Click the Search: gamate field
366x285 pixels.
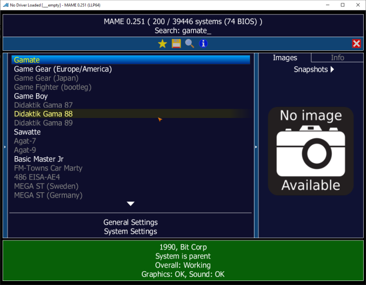(183, 30)
